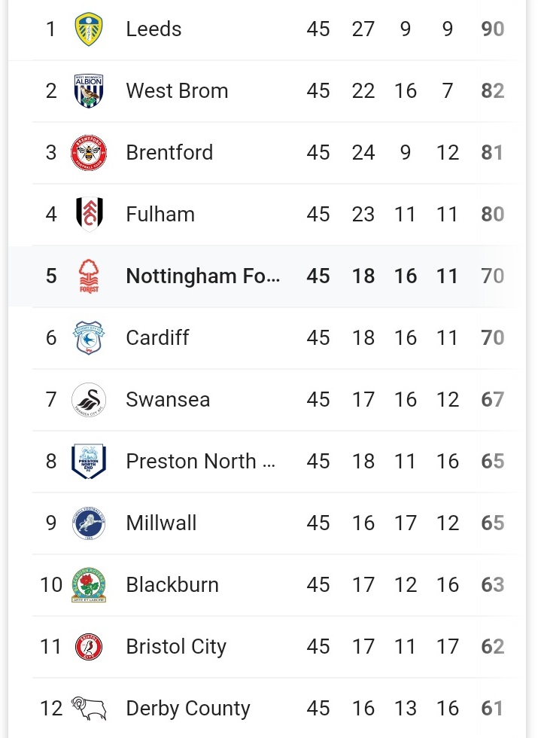Open the Cardiff team page

157,337
